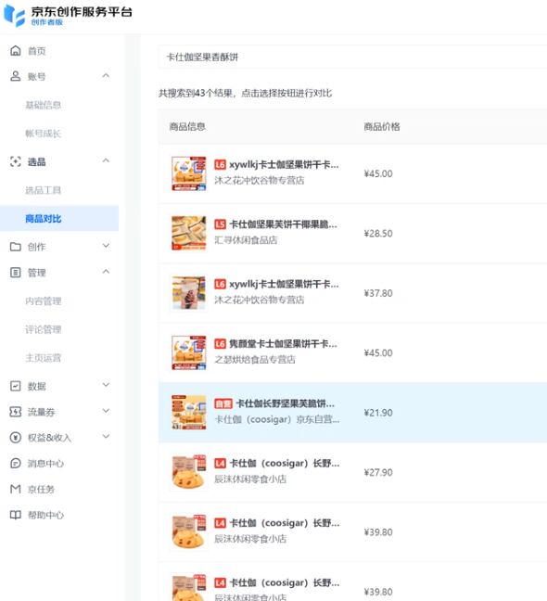This screenshot has width=547, height=601.
Task: Click 自营 badge on the ¥21.90 product
Action: pos(223,403)
